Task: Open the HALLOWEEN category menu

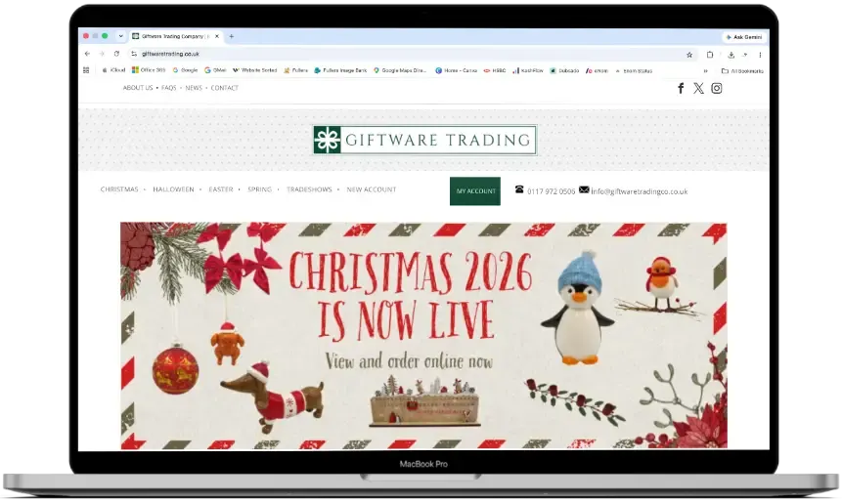Action: click(173, 189)
